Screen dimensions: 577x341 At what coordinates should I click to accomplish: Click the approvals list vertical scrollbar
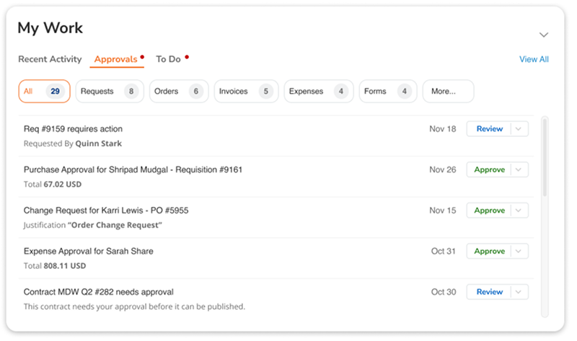click(545, 159)
